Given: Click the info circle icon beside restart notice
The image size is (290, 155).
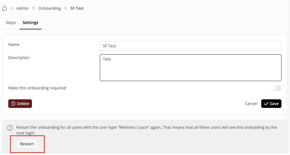Looking at the screenshot, I should tap(10, 128).
